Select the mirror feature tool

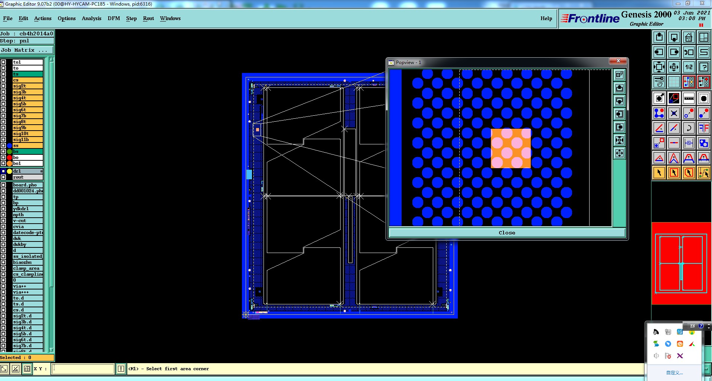[704, 128]
